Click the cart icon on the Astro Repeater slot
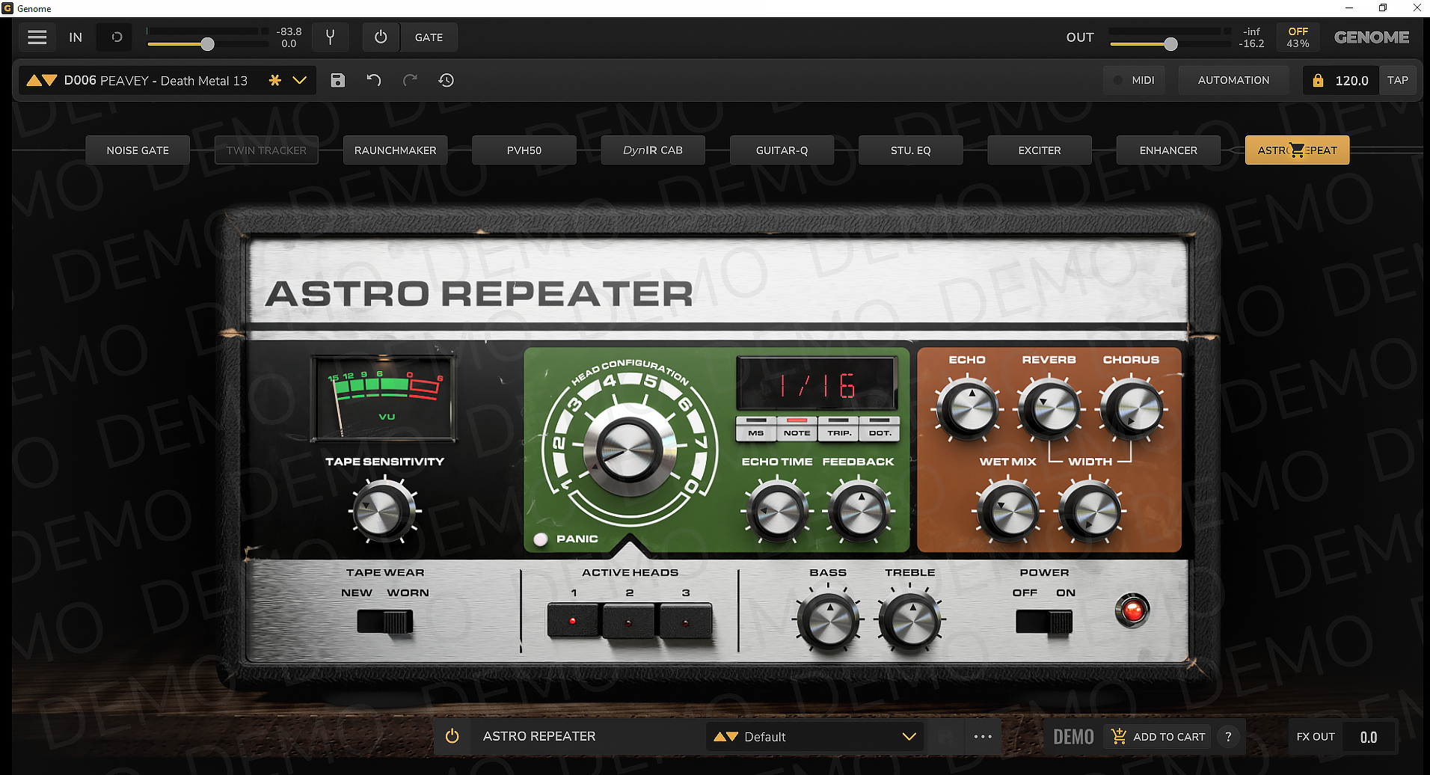 (1298, 150)
